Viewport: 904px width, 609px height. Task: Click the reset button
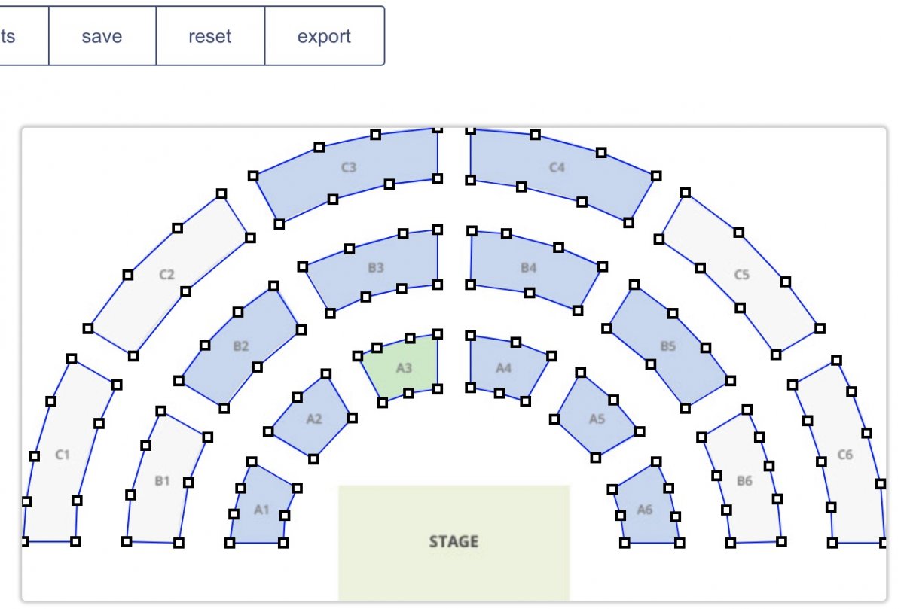pyautogui.click(x=211, y=35)
